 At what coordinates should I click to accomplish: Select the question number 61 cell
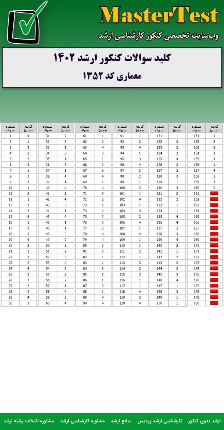[85, 136]
